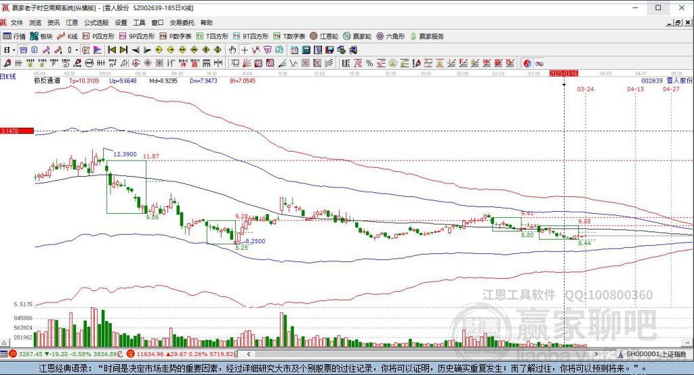Click the percent (%) drawing tool
This screenshot has height=375, width=694.
point(369,63)
